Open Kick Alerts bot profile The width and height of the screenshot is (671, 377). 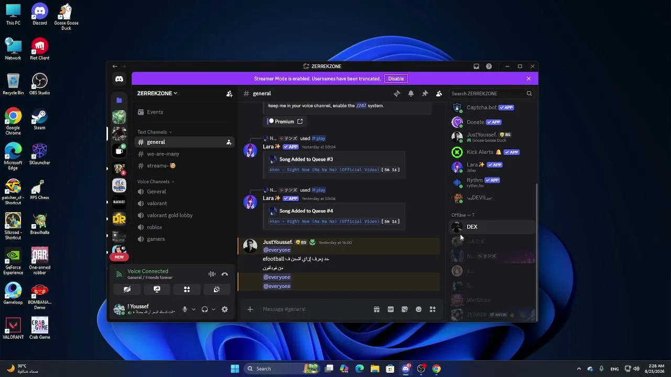[492, 152]
